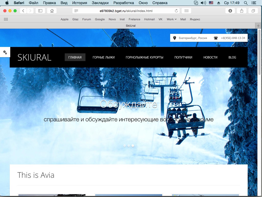Open the home page
The width and height of the screenshot is (262, 197).
[52, 11]
